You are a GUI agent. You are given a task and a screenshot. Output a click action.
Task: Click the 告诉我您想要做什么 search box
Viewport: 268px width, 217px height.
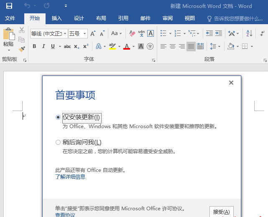[235, 18]
